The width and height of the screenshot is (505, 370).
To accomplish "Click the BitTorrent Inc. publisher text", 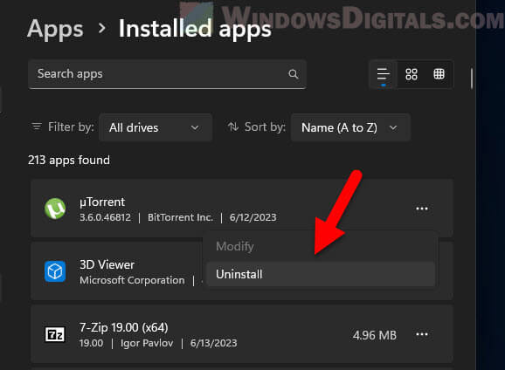I will (180, 217).
